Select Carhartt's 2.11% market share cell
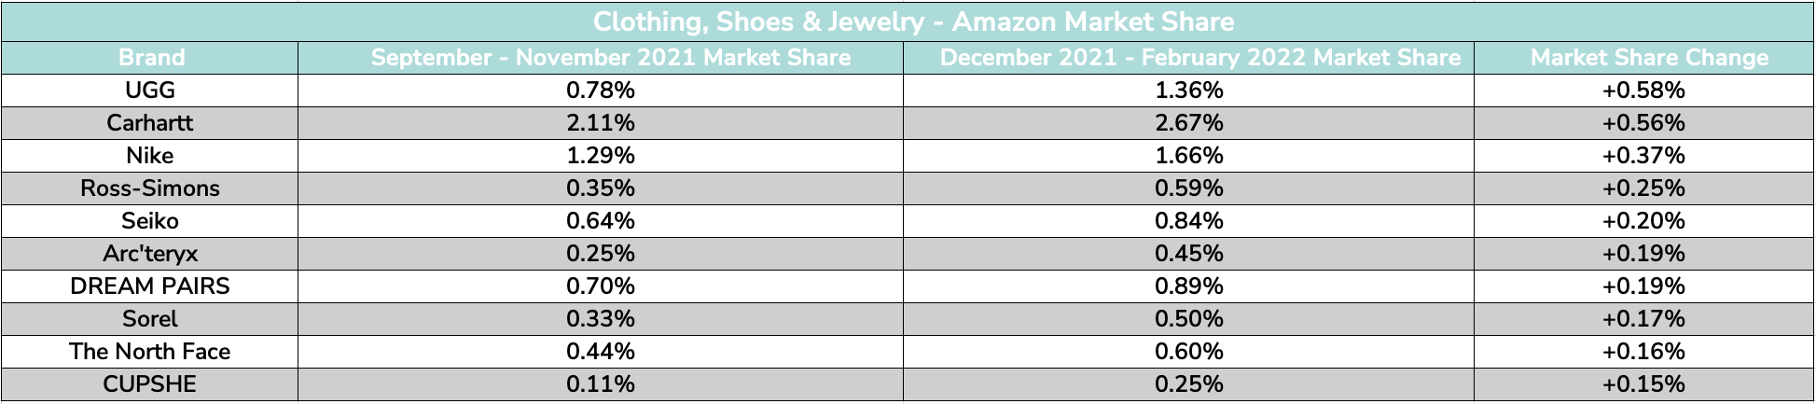 point(601,123)
